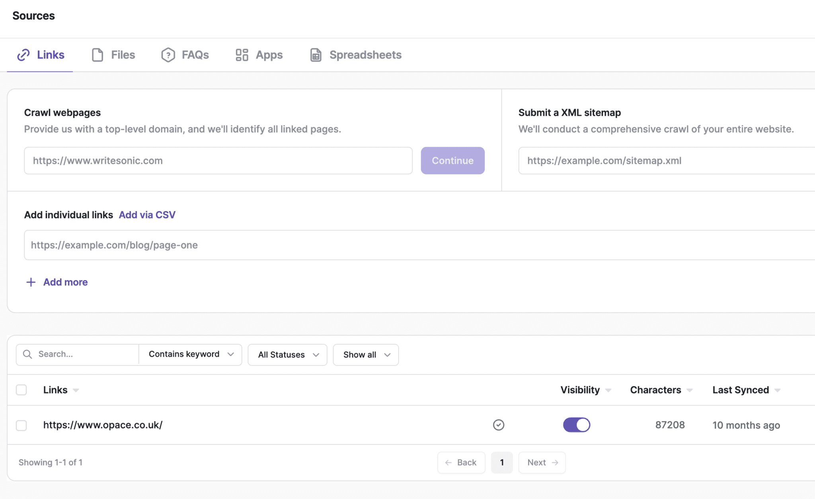Screen dimensions: 815x499
Task: Open the Apps grid icon
Action: click(x=242, y=55)
